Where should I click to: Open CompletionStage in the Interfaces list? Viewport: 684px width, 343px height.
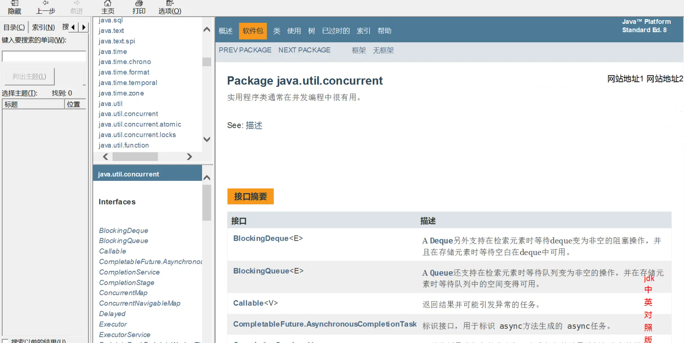[126, 282]
